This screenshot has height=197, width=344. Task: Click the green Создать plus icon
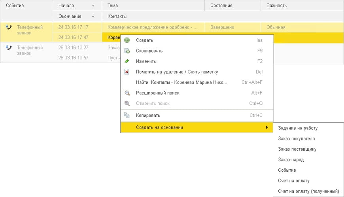(127, 40)
